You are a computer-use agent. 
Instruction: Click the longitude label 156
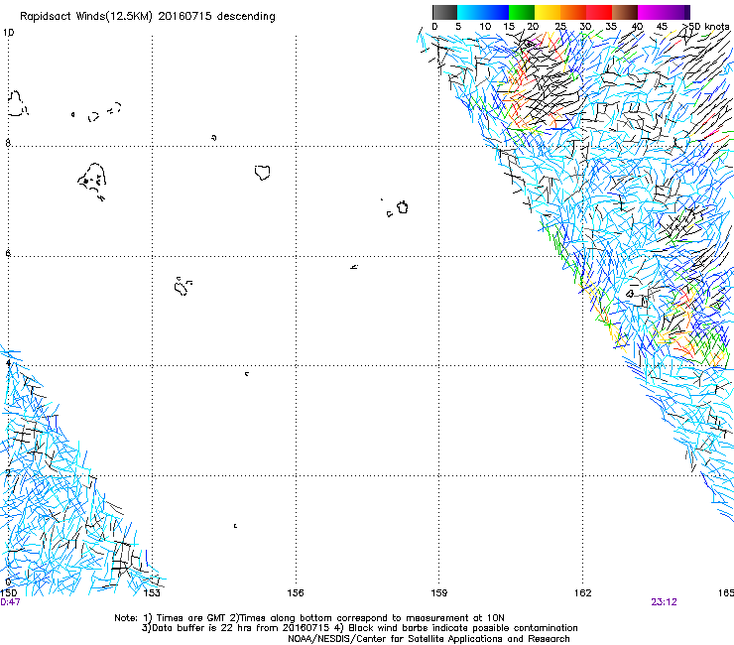coord(296,592)
